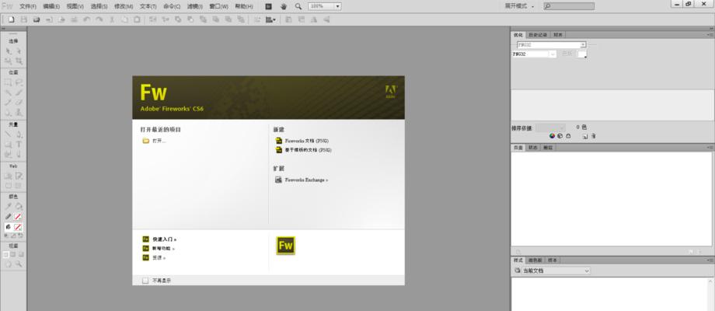Select the Zoom tool in Tools panel
Screen dimensions: 715x311
(19, 264)
